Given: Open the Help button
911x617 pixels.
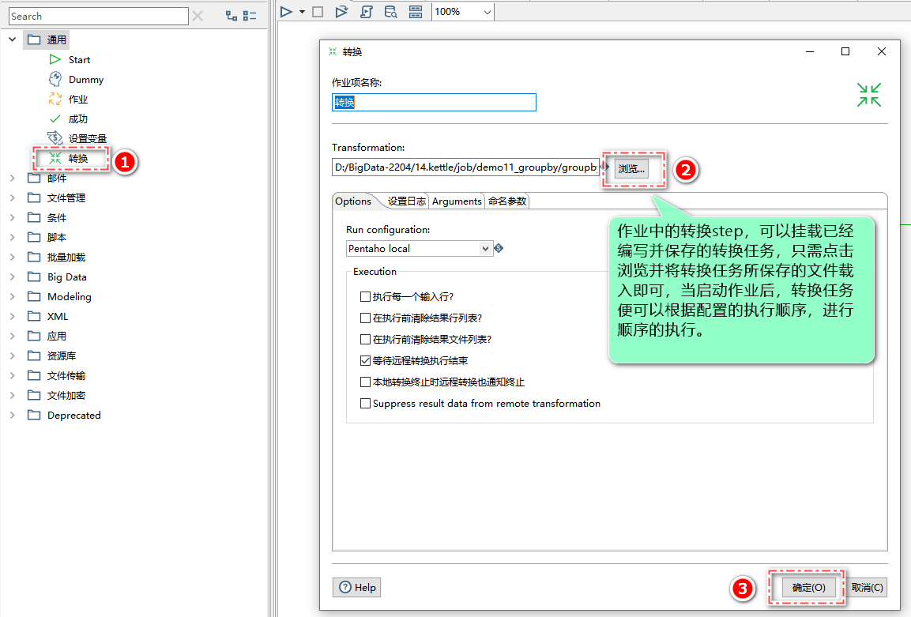Looking at the screenshot, I should click(356, 587).
